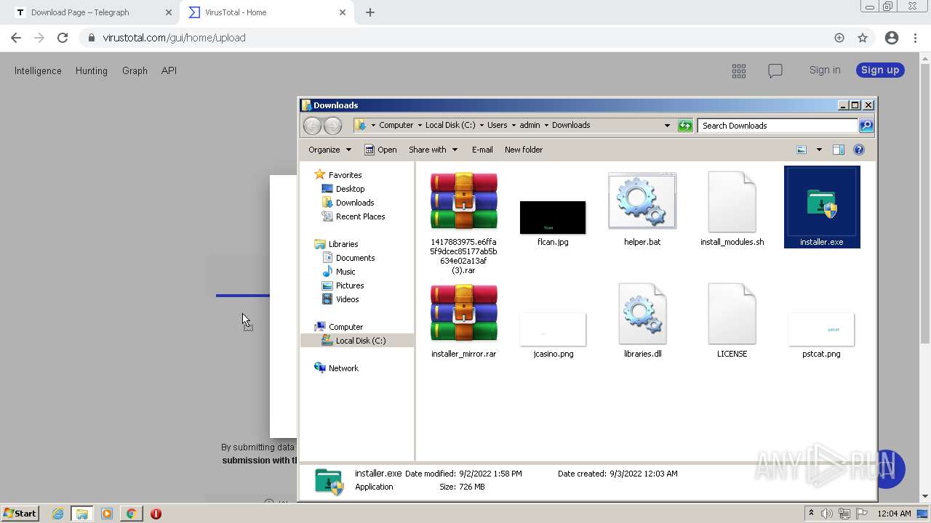Click Sign up button on VirusTotal
The height and width of the screenshot is (523, 931).
tap(880, 70)
